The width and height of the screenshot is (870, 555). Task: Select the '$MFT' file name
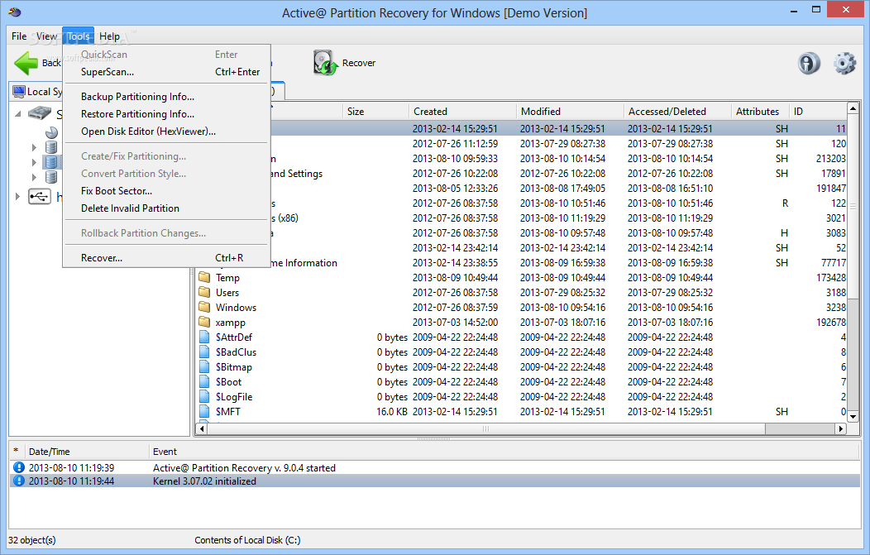[x=228, y=412]
